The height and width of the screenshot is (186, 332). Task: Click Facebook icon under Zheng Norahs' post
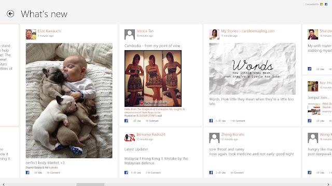click(211, 173)
